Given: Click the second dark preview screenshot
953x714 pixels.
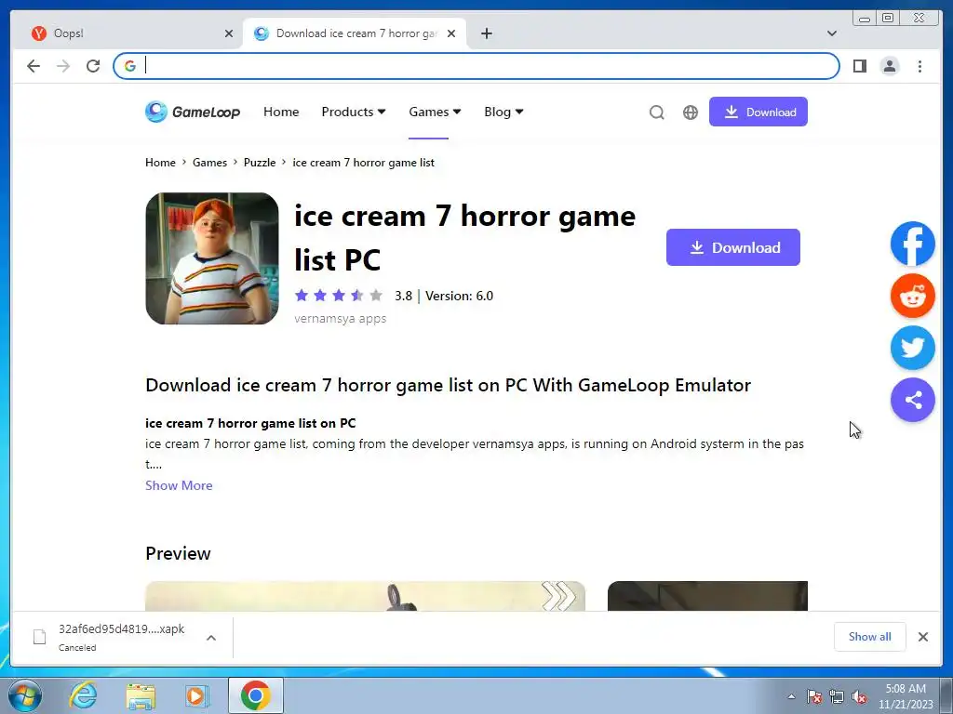Looking at the screenshot, I should point(707,596).
